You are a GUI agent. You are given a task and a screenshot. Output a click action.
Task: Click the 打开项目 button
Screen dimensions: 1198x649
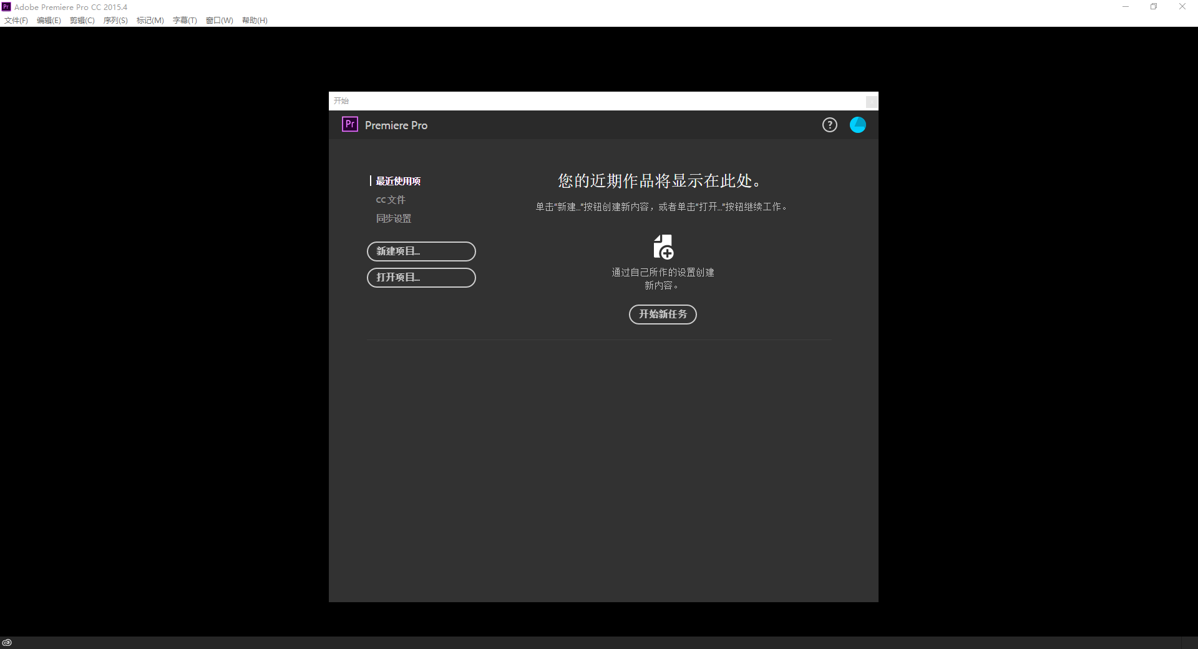tap(421, 278)
